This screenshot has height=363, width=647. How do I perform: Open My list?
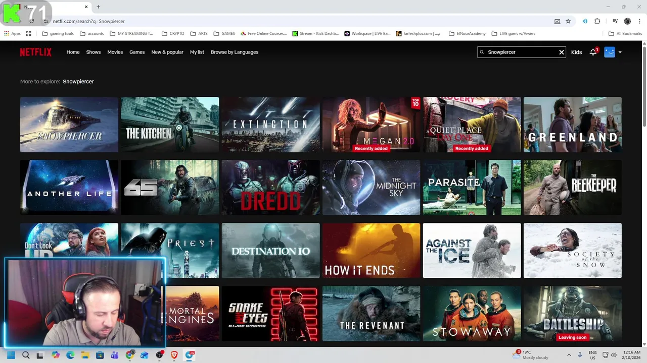click(197, 52)
